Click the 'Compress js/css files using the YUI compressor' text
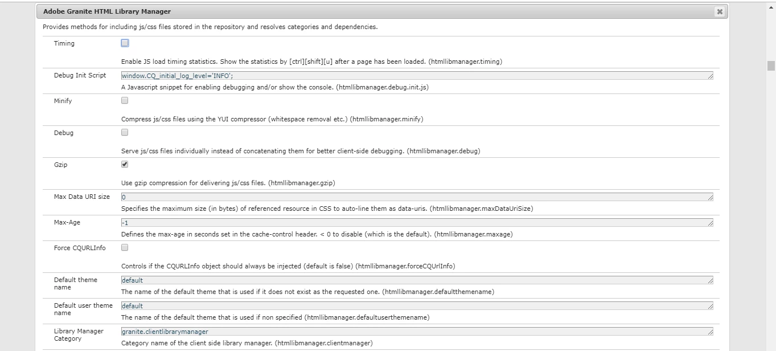The height and width of the screenshot is (351, 776). pos(272,120)
